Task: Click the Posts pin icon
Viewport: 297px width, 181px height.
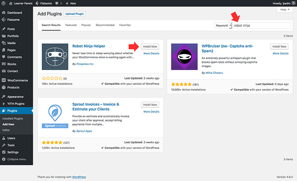Action: pos(4,29)
